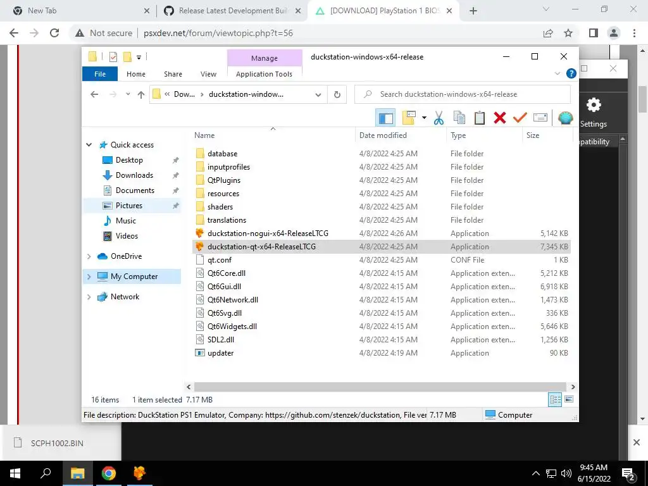
Task: Click the Search duckstation-windows-x64-release box
Action: (463, 94)
